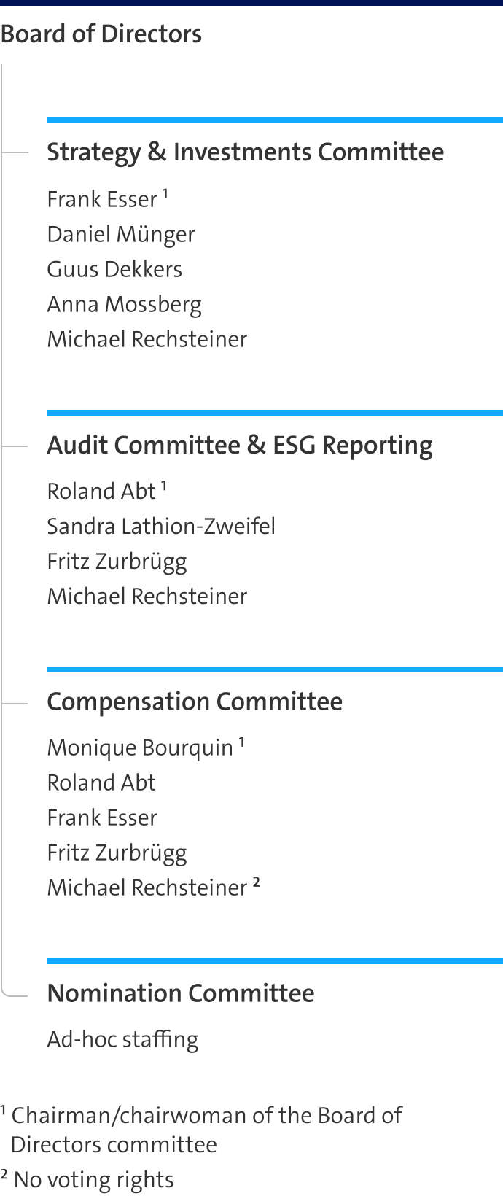This screenshot has width=503, height=1196.
Task: Select Daniel Münger in the list
Action: [121, 234]
